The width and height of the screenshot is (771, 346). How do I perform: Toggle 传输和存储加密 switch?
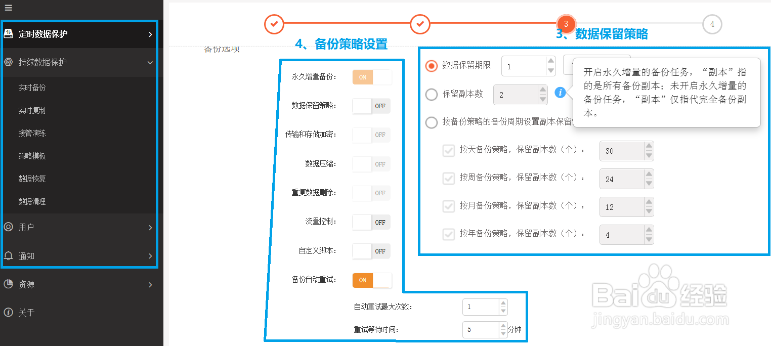371,135
